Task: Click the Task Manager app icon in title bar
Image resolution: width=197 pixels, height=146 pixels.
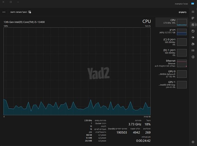Action: pyautogui.click(x=193, y=3)
